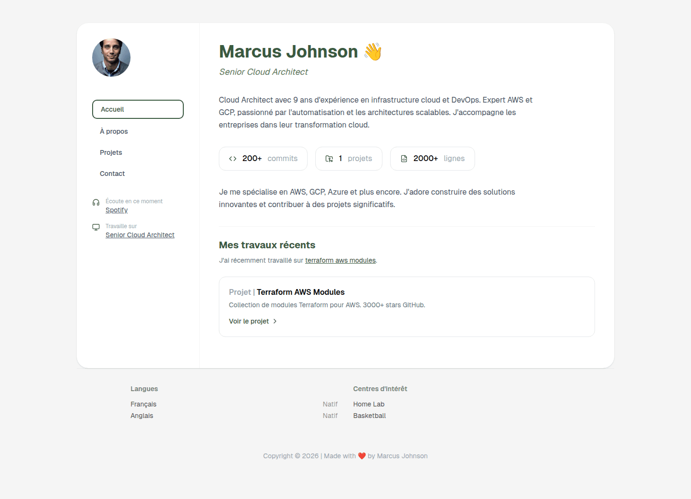Open the terraform aws modules link
The image size is (691, 499).
(x=340, y=260)
